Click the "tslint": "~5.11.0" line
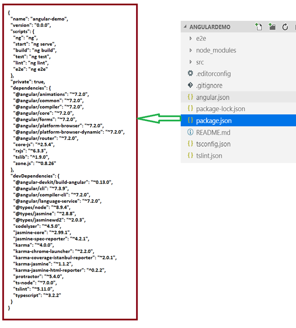Screen dimensions: 296x328 tap(34, 289)
